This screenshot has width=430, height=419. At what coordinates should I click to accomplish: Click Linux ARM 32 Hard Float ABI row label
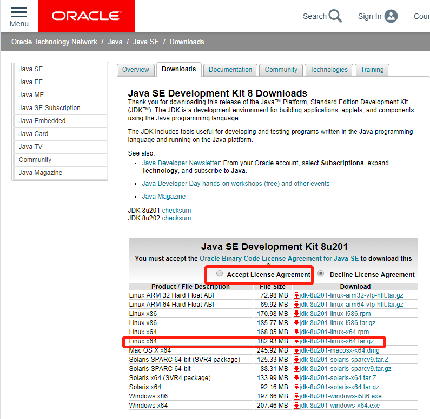click(171, 295)
